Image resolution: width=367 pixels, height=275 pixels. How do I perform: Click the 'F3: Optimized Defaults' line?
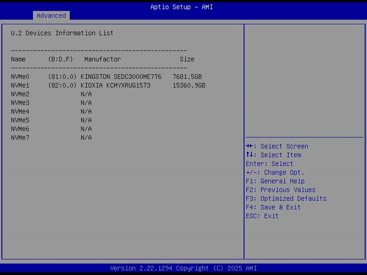tap(286, 199)
